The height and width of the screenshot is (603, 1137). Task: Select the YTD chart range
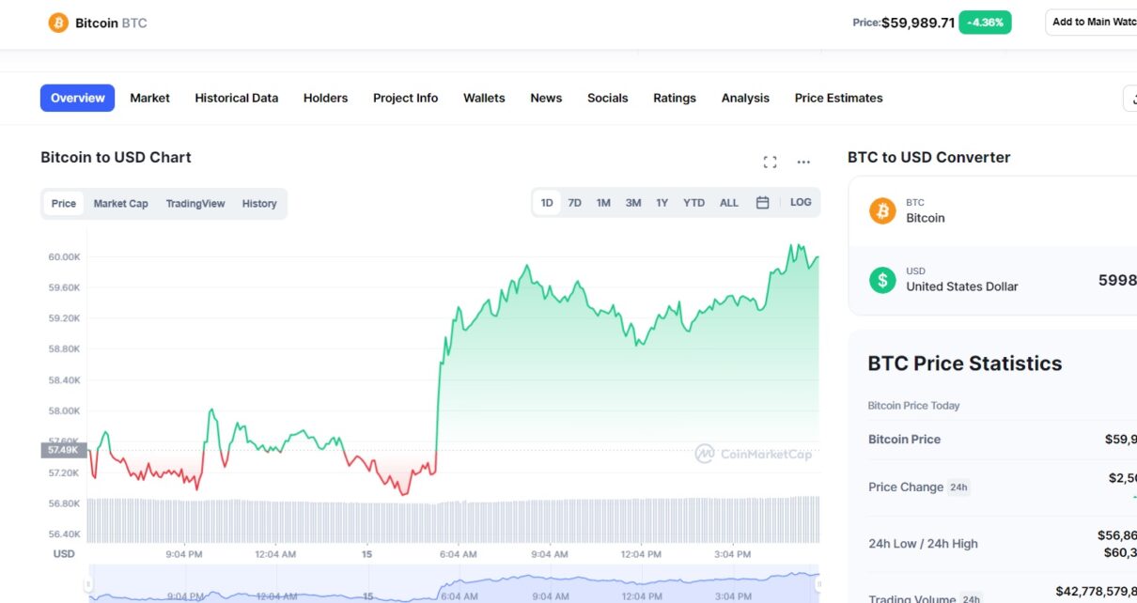pos(693,203)
